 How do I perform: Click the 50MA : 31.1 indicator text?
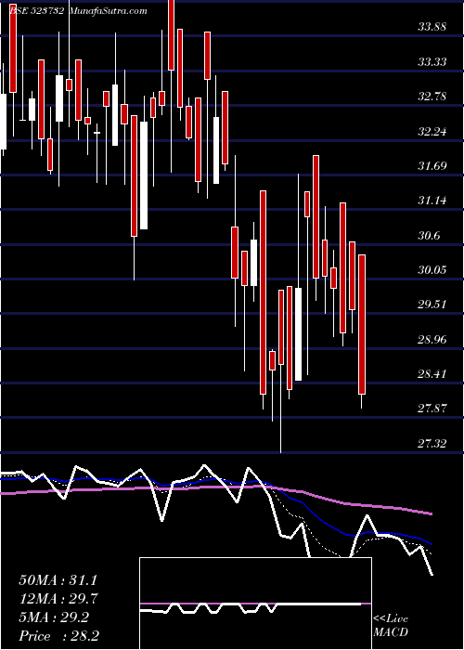pos(59,580)
